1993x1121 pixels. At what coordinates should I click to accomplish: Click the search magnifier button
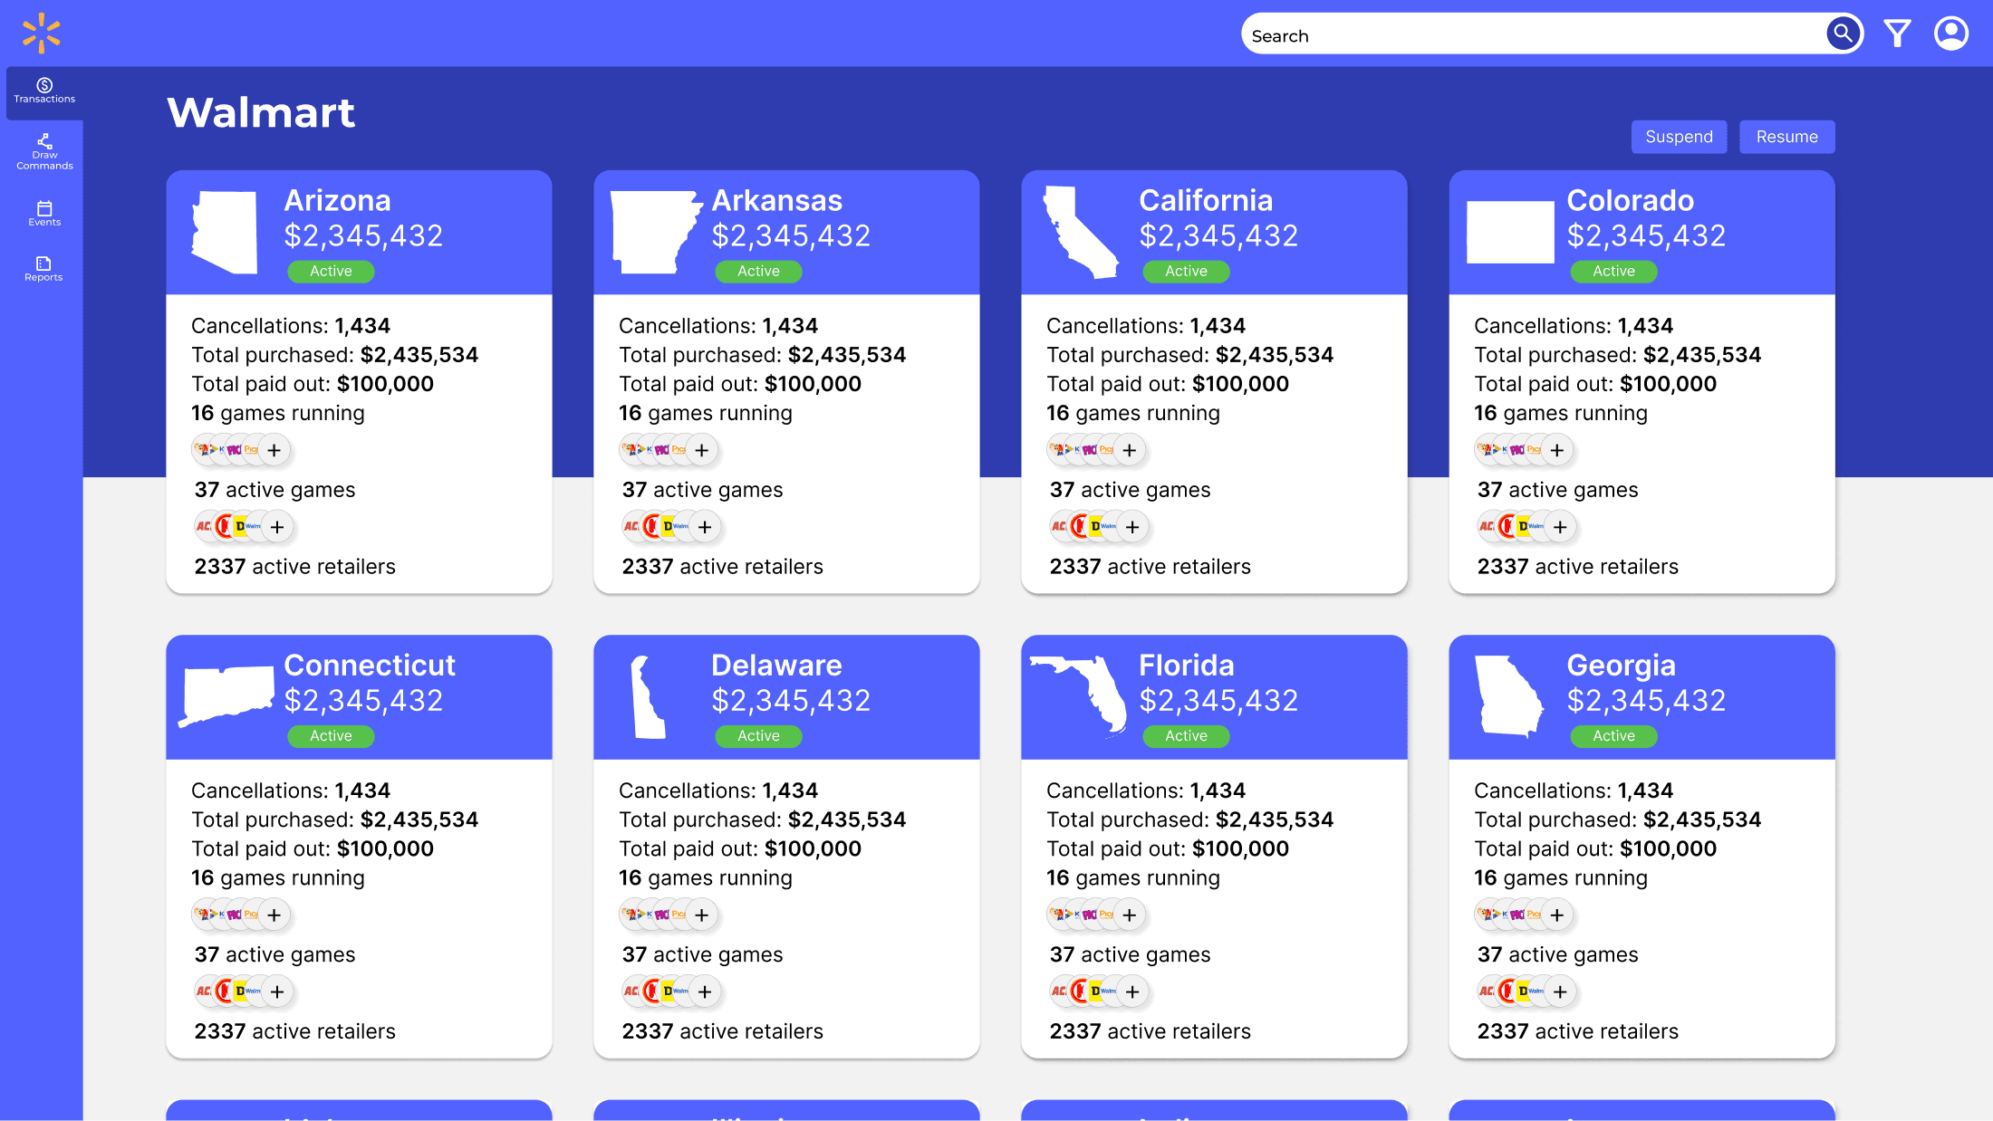pos(1843,34)
